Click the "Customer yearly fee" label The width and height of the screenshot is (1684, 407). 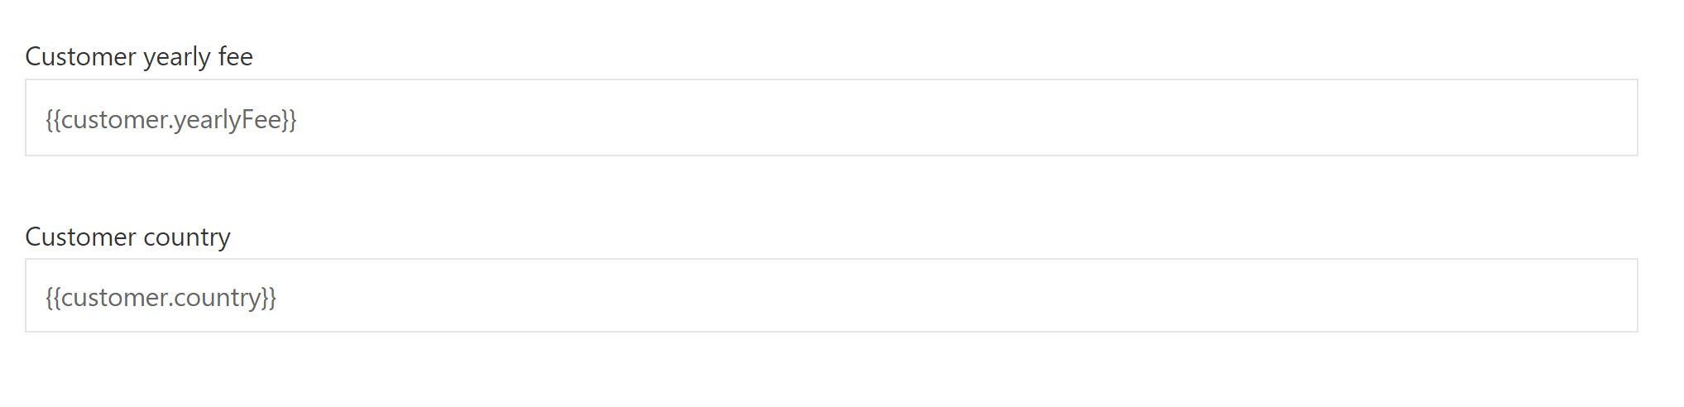[139, 56]
